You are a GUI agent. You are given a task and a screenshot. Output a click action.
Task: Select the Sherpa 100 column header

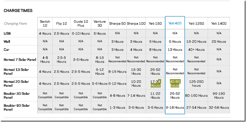click(136, 24)
